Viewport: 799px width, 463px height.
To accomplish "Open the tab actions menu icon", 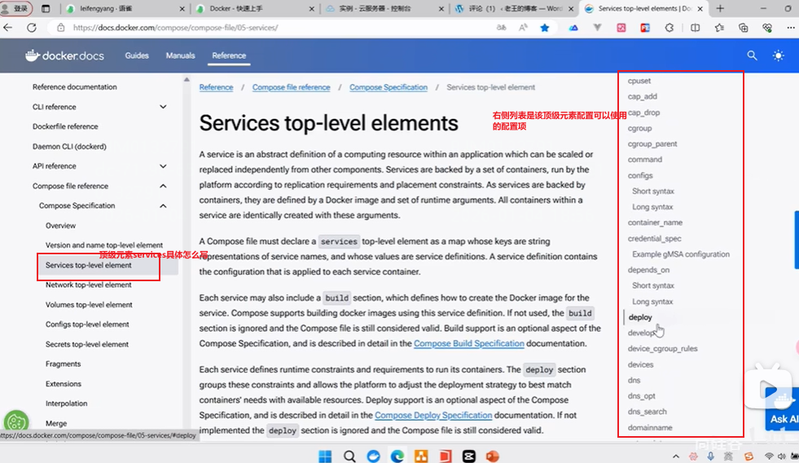I will click(x=46, y=9).
